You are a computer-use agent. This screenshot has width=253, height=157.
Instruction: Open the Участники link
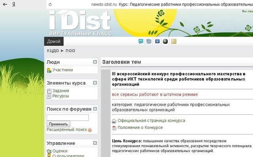[62, 70]
